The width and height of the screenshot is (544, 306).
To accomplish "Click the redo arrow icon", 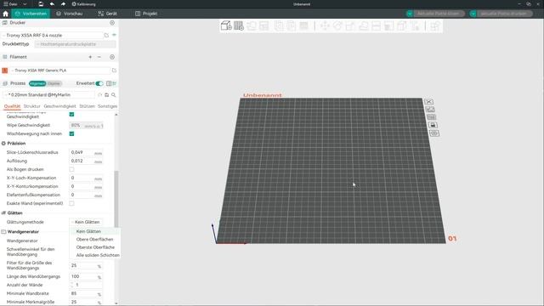I will [63, 3].
